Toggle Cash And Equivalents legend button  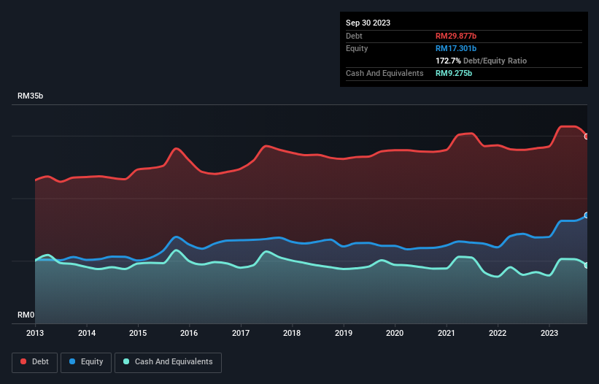point(168,362)
